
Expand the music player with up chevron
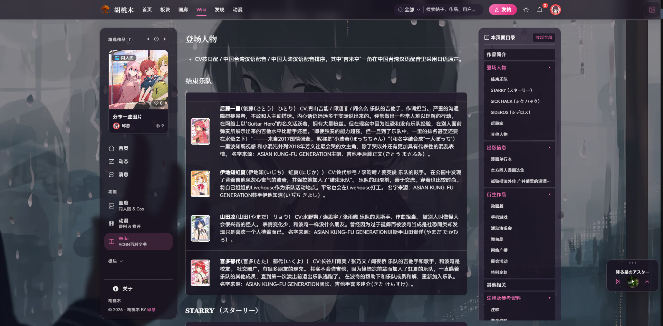(647, 281)
